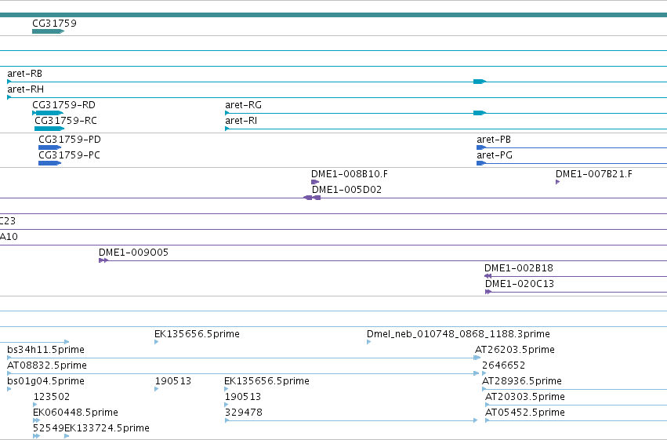Select the aret-PB protein label

pyautogui.click(x=494, y=140)
